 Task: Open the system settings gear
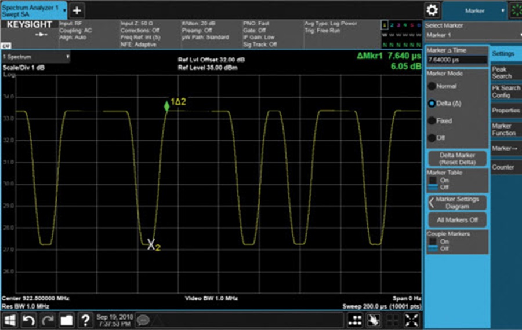[432, 10]
